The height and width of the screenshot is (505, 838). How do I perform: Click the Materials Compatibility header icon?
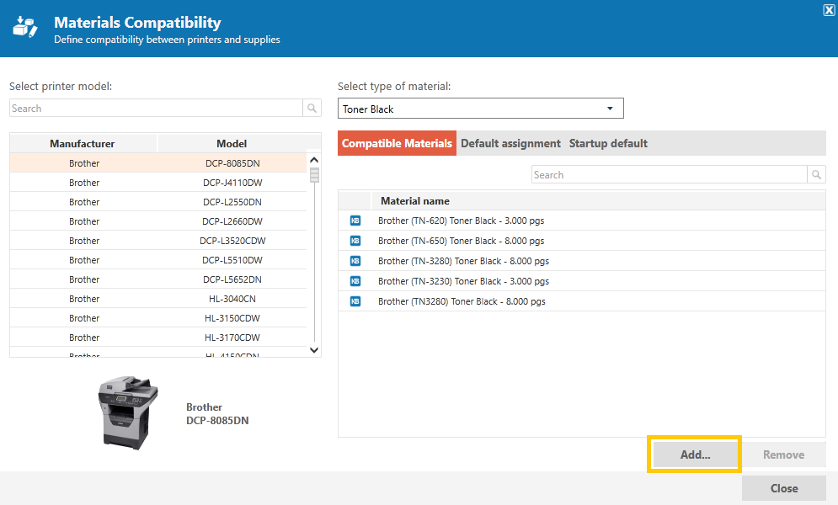pyautogui.click(x=25, y=27)
